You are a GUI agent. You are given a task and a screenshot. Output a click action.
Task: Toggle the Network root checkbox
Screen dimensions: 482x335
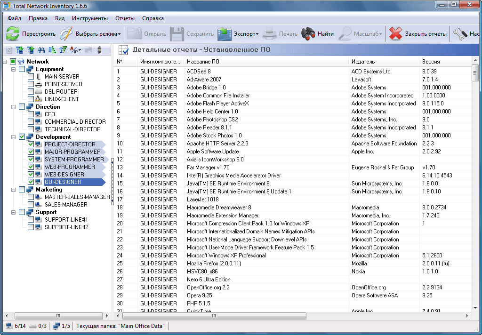(13, 62)
